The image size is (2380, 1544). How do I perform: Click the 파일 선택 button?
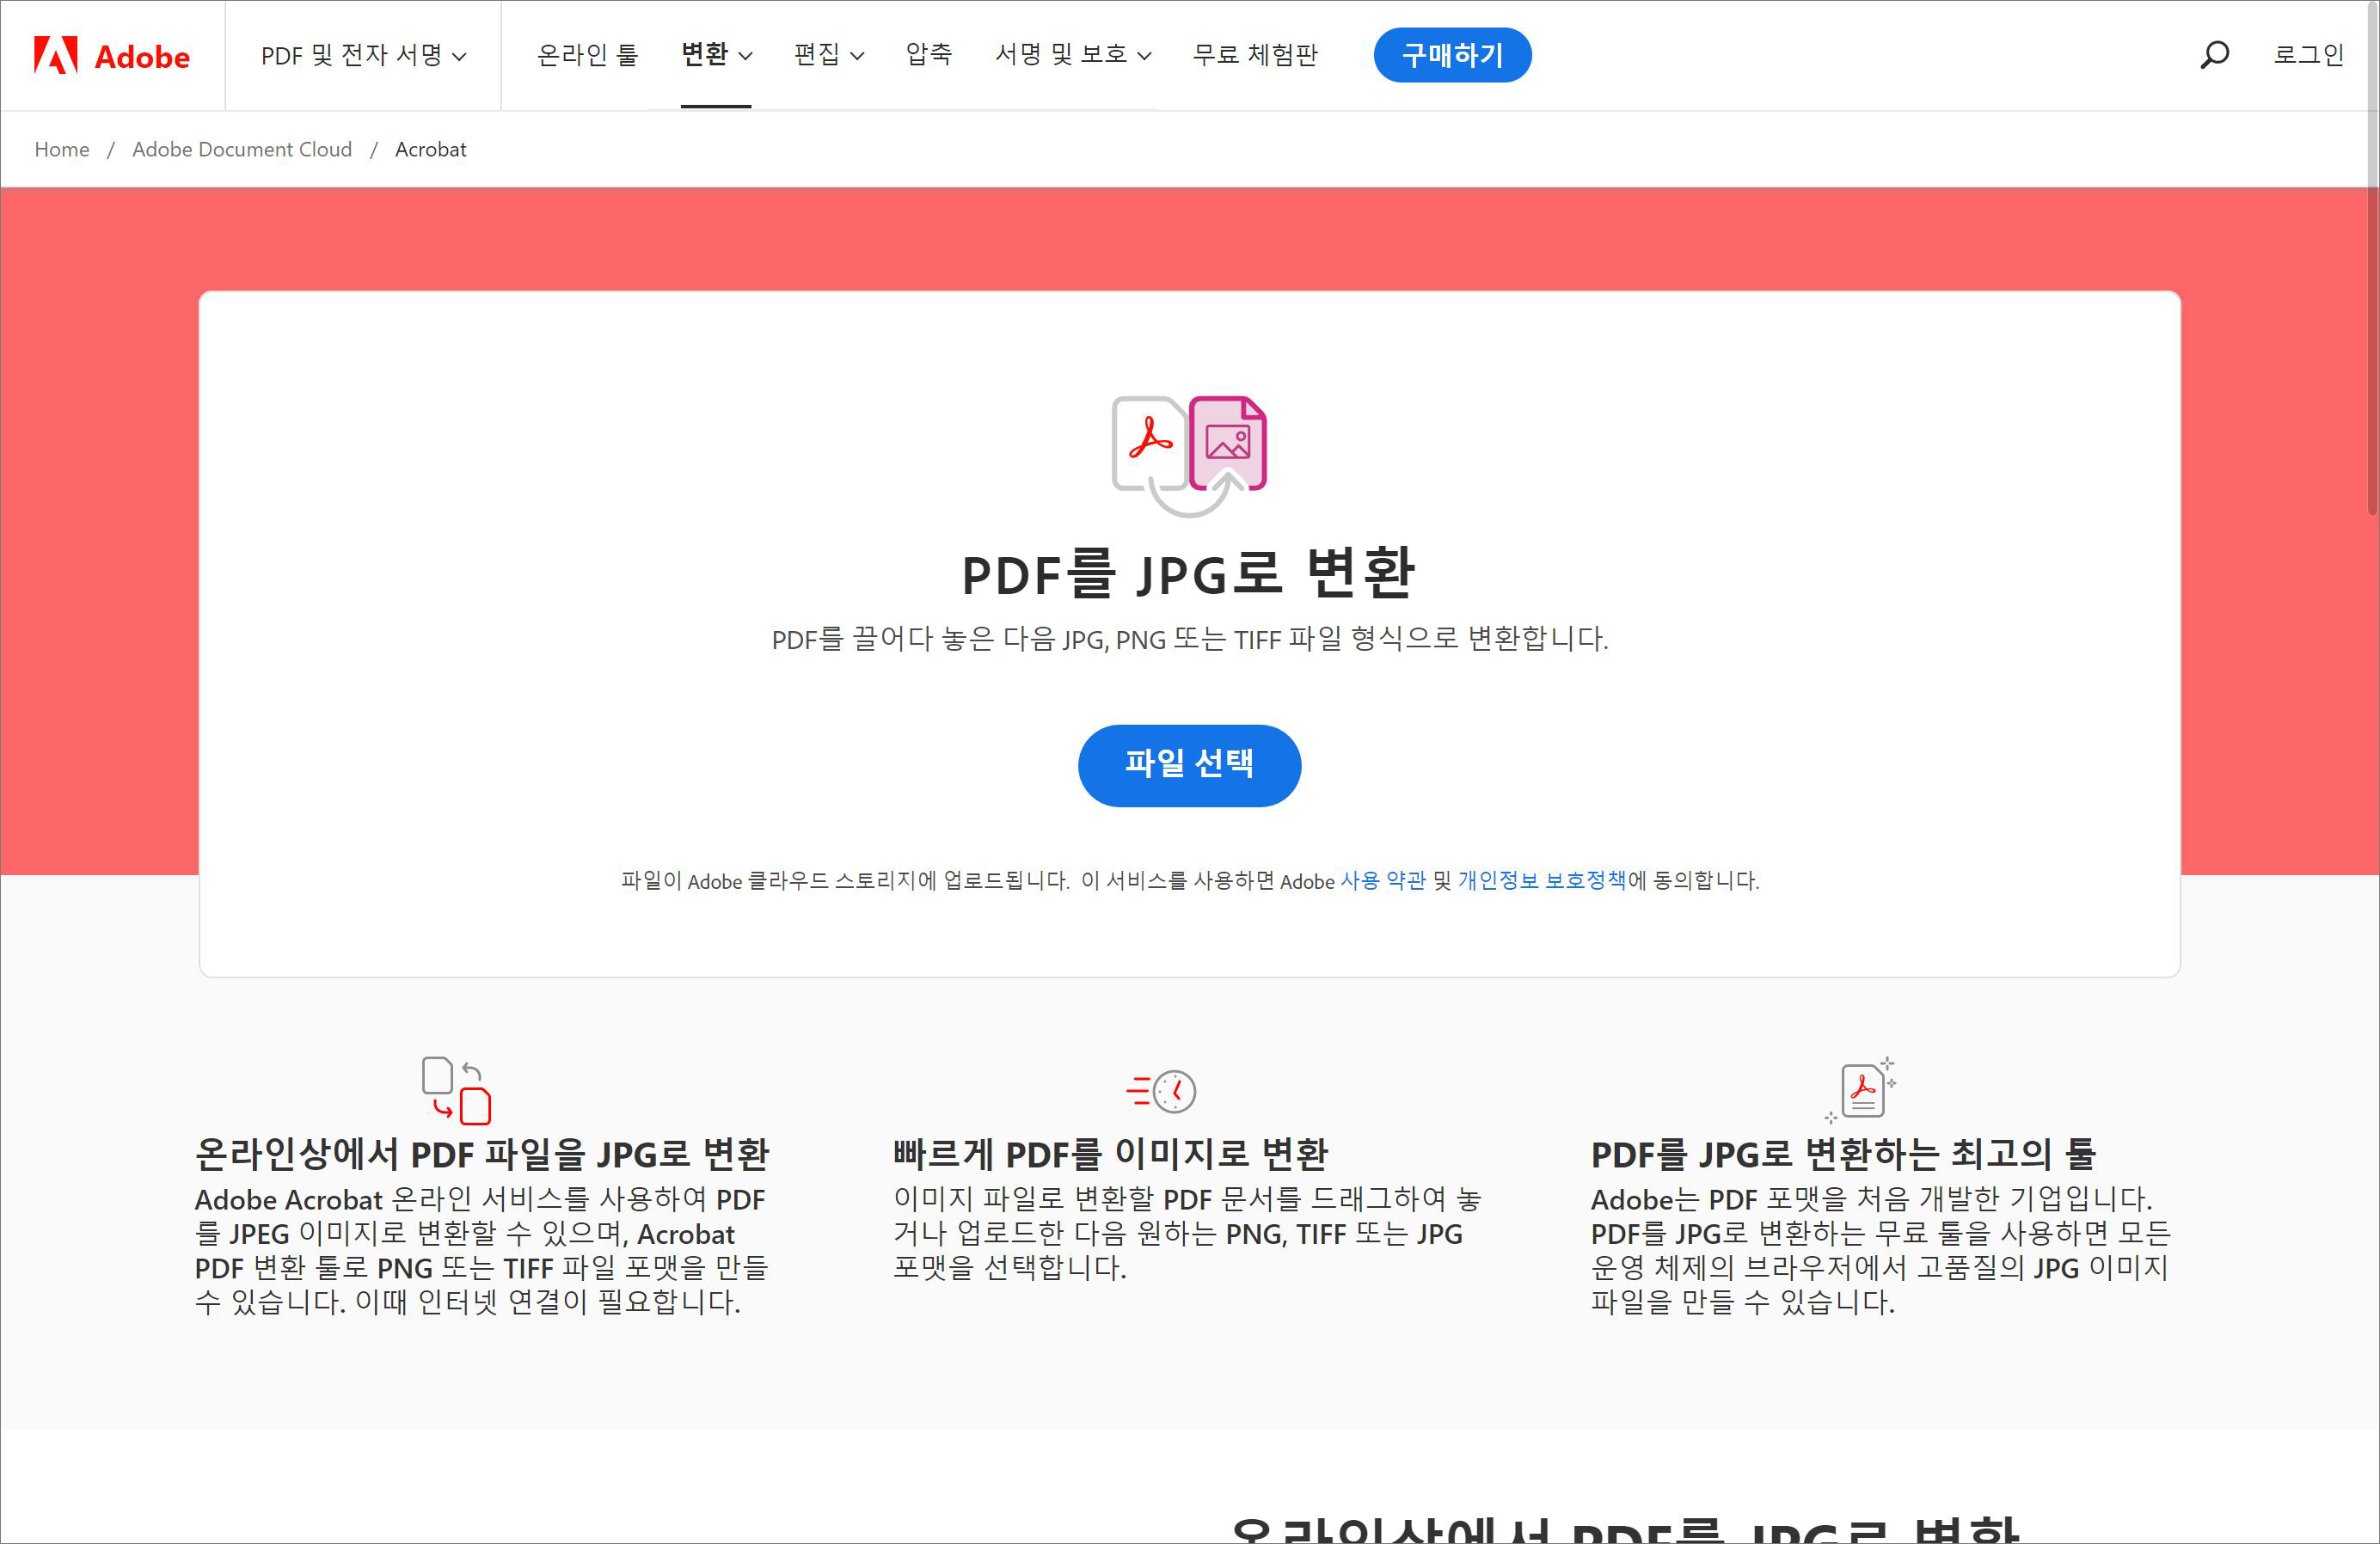tap(1189, 765)
